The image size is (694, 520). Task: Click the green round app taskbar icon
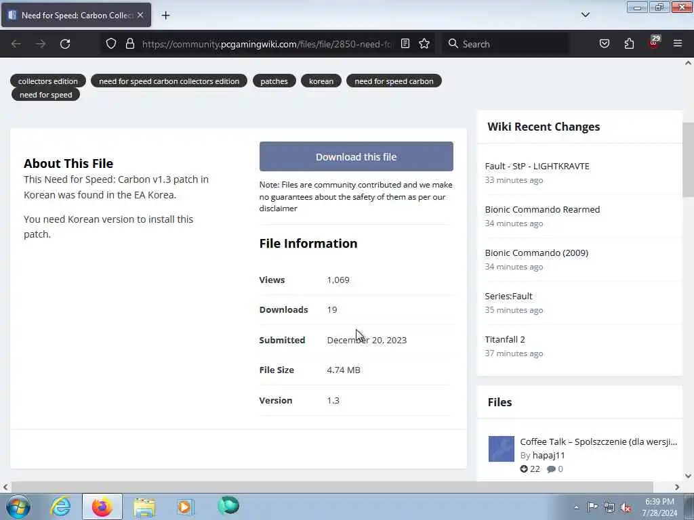[x=228, y=506]
